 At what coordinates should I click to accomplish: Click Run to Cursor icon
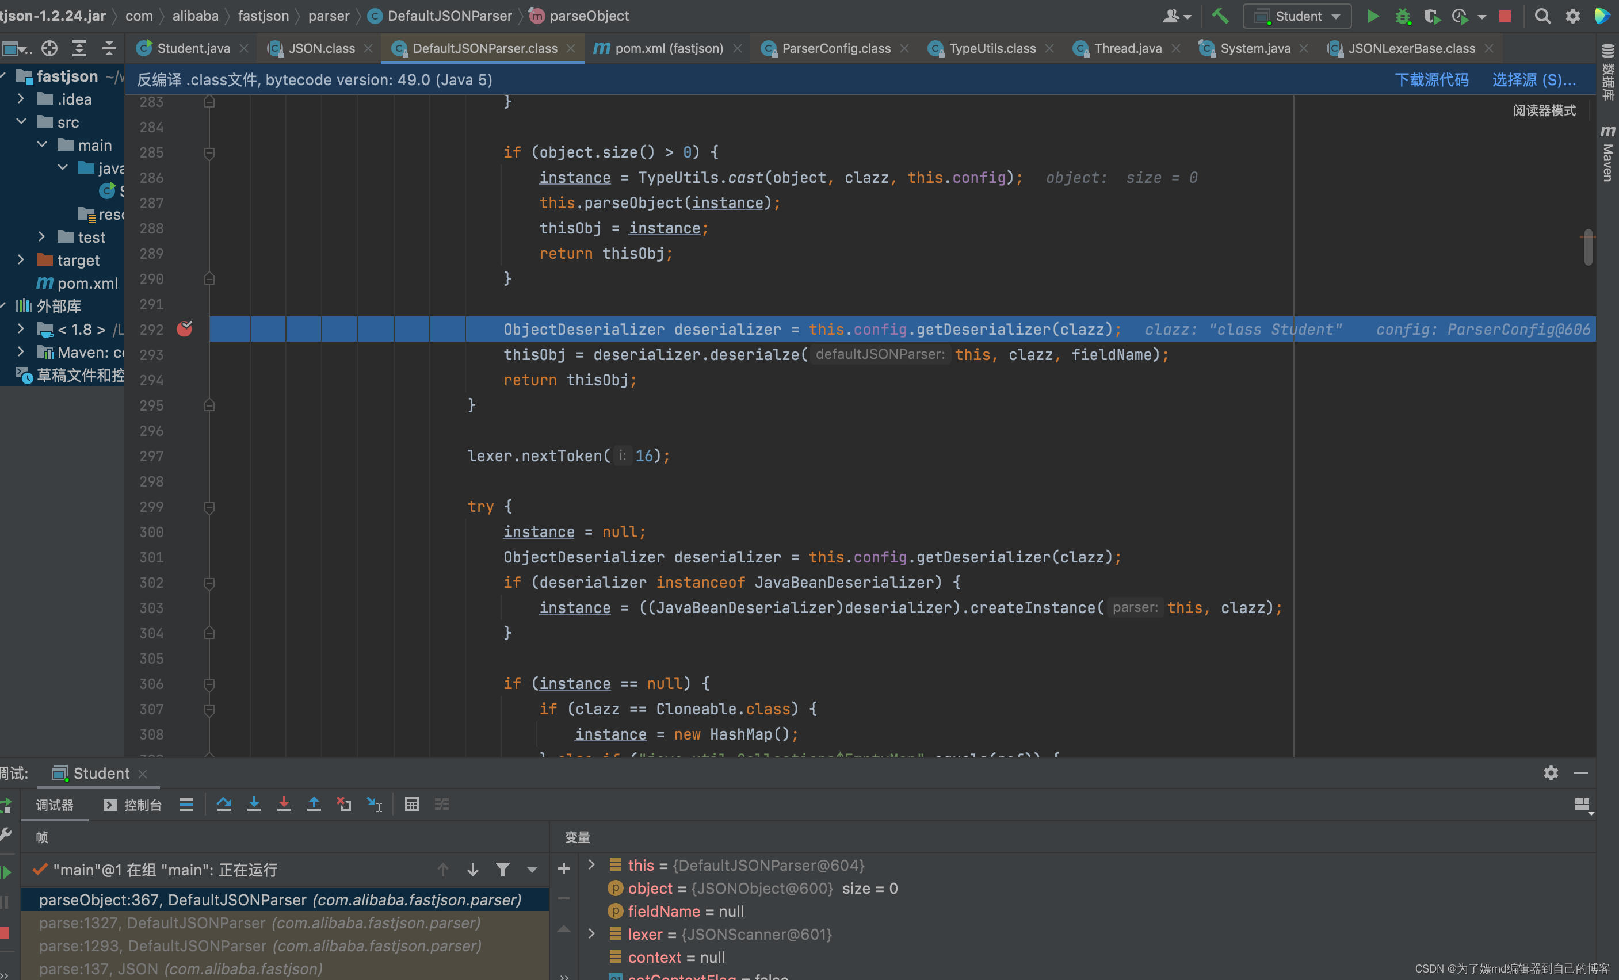(375, 804)
